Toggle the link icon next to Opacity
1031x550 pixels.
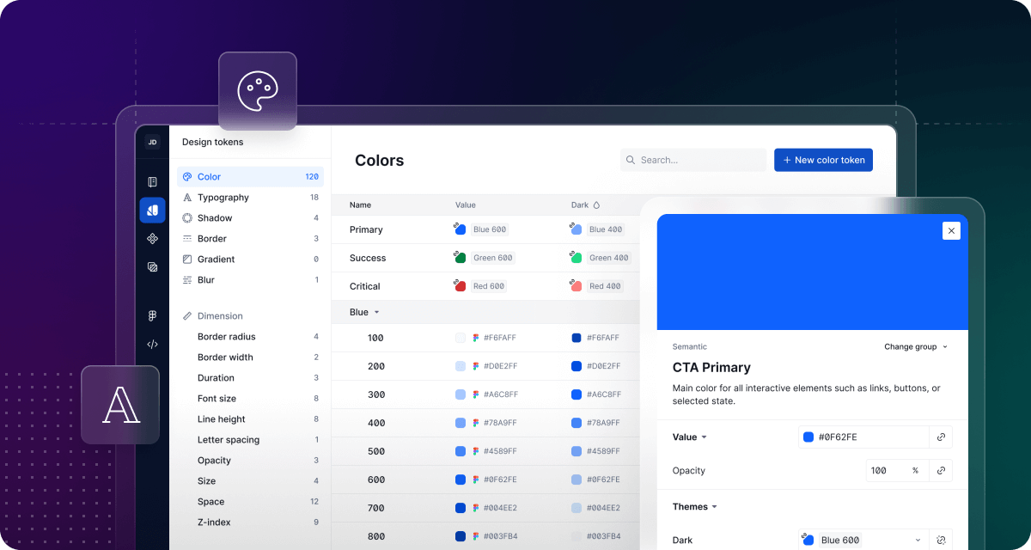point(942,470)
